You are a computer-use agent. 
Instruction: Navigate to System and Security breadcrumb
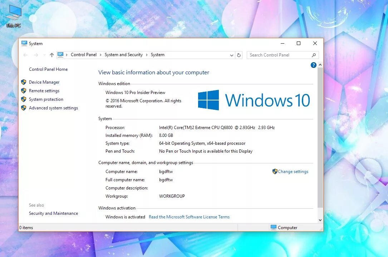pos(124,55)
